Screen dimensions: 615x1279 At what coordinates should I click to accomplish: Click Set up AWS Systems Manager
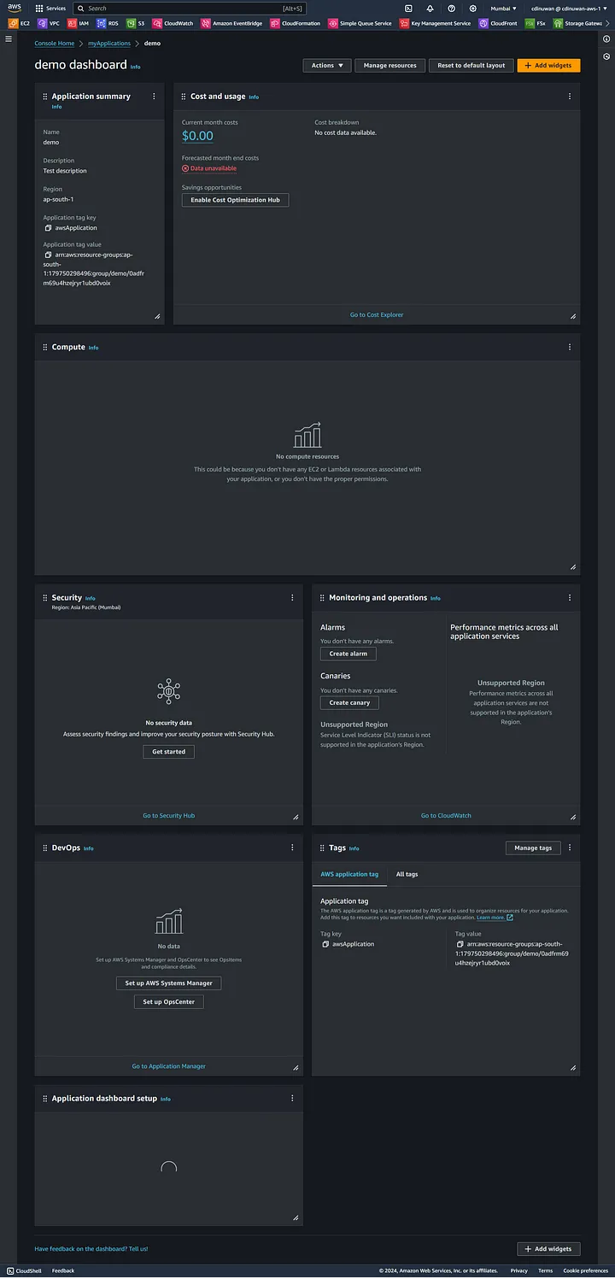(x=169, y=983)
